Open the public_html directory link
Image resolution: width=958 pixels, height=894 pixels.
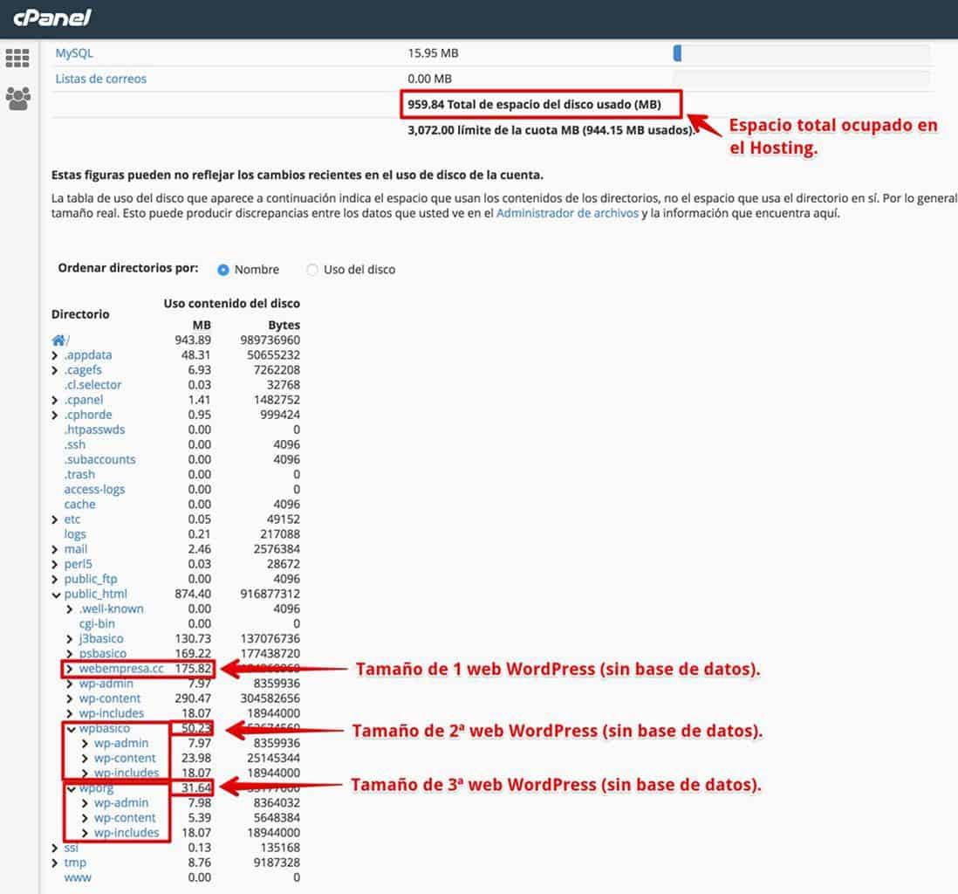(x=95, y=594)
